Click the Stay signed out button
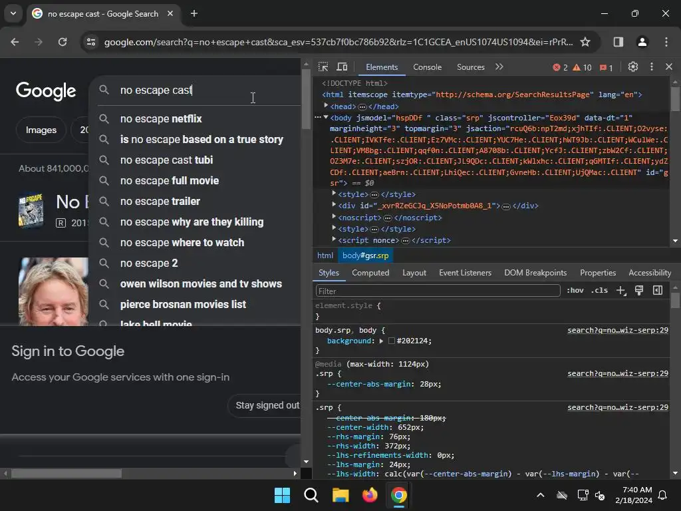This screenshot has height=511, width=681. click(x=266, y=405)
